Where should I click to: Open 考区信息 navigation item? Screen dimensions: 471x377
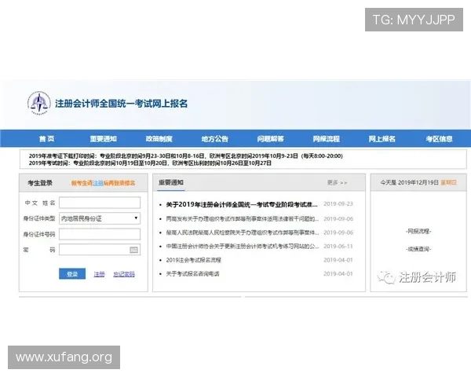coord(439,139)
